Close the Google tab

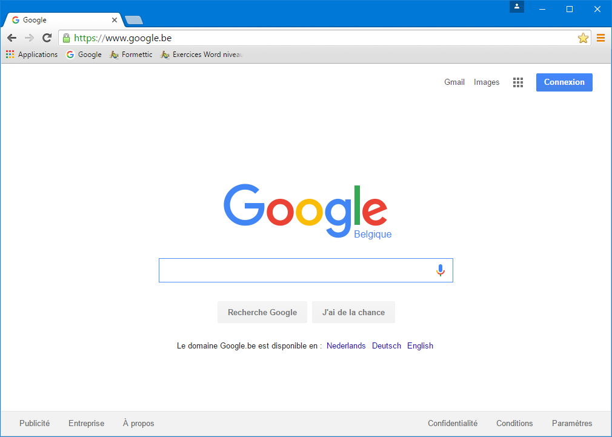click(115, 20)
